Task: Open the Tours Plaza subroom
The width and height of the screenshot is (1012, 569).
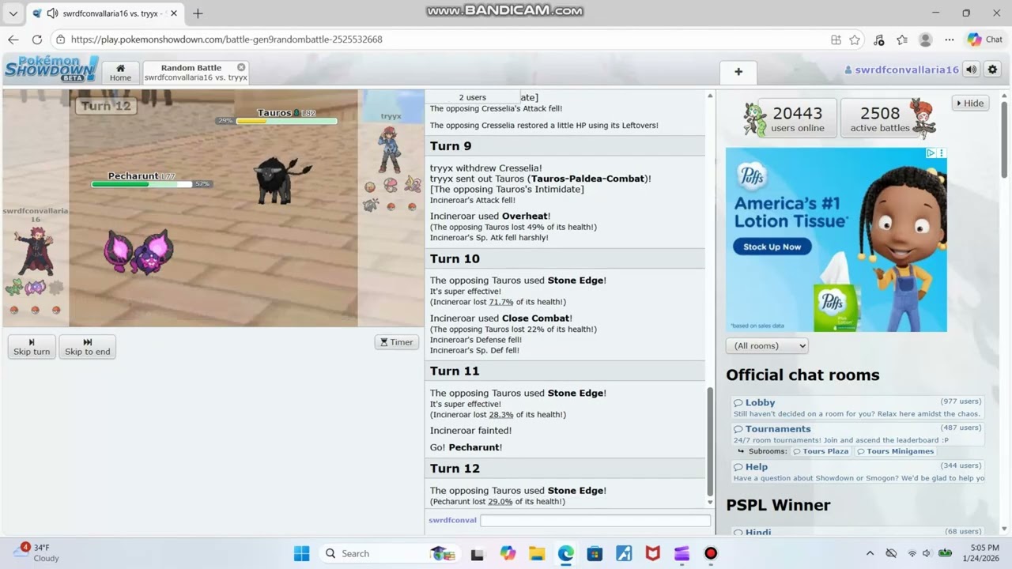Action: click(x=820, y=451)
